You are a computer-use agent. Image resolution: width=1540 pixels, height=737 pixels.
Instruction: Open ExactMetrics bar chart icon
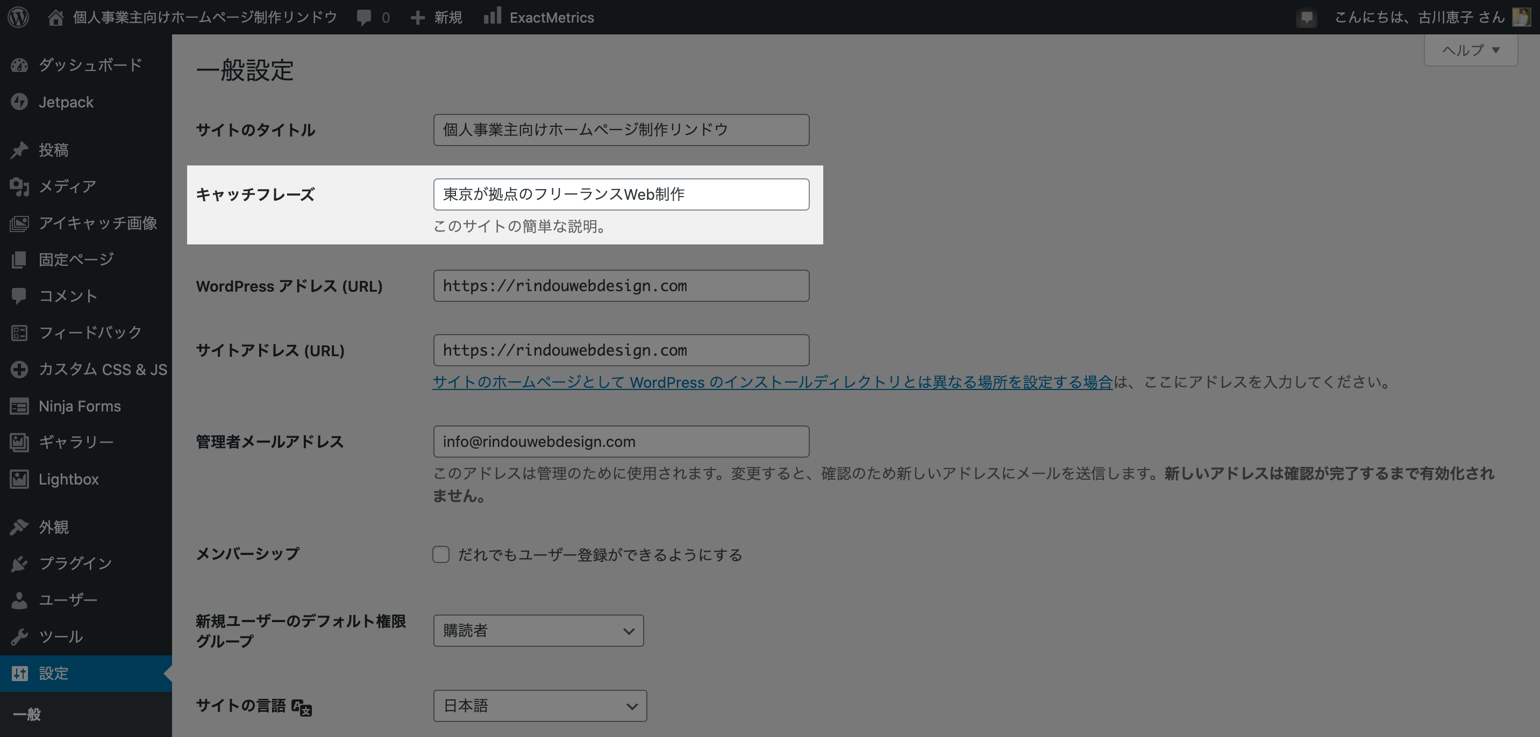(x=492, y=16)
